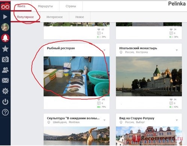Open the Montreux sculpture photo thumbnail

pos(77,136)
